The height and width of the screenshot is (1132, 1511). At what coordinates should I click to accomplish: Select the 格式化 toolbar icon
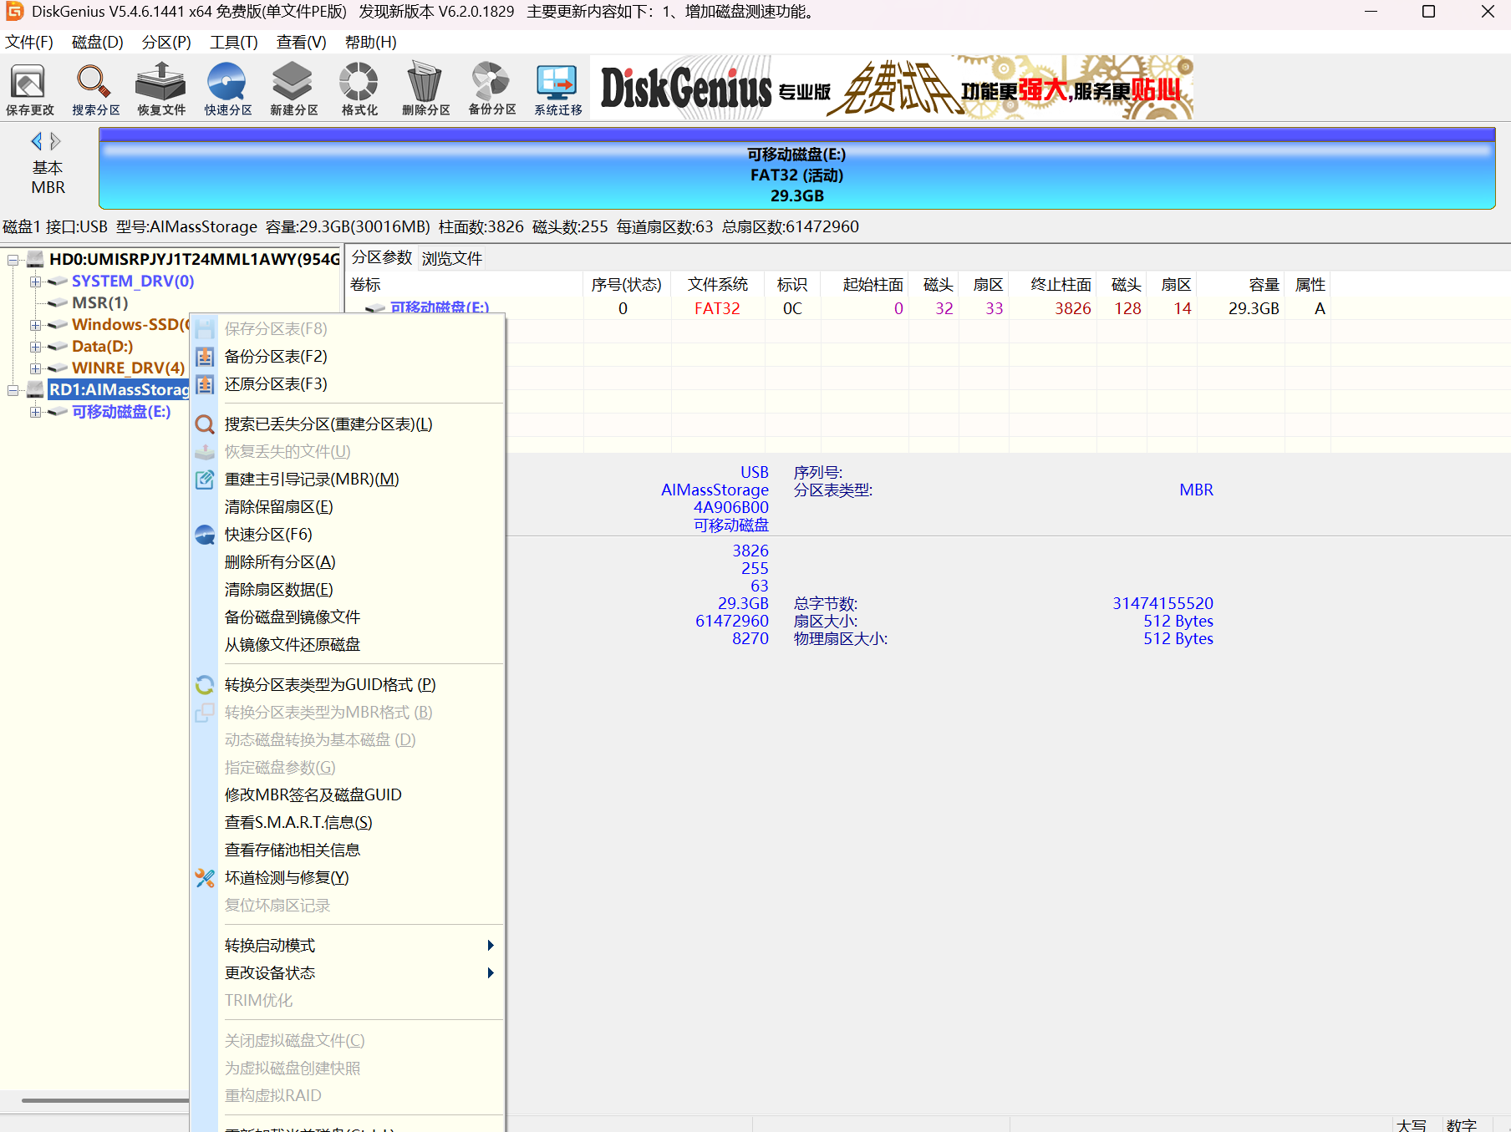(359, 89)
